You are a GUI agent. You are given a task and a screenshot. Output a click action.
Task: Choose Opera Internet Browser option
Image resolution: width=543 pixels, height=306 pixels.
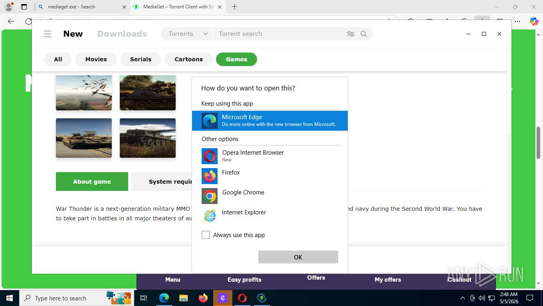pyautogui.click(x=270, y=156)
